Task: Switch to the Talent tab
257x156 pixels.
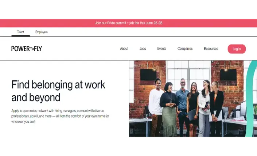Action: pyautogui.click(x=21, y=32)
